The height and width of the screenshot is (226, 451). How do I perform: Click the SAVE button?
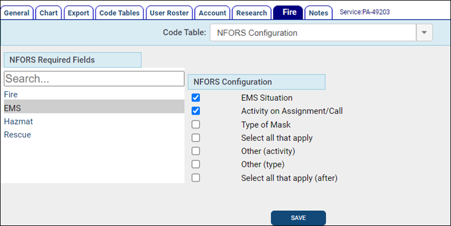298,218
